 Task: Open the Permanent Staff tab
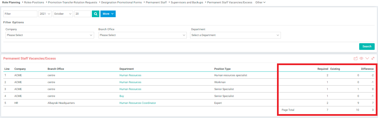(156, 2)
